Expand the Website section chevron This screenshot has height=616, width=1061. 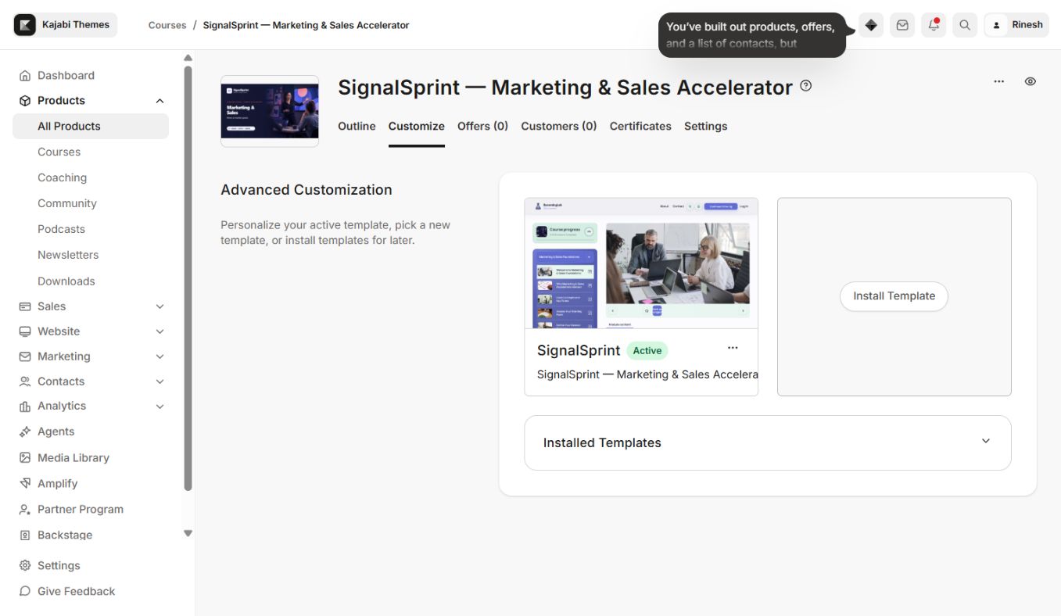tap(160, 331)
